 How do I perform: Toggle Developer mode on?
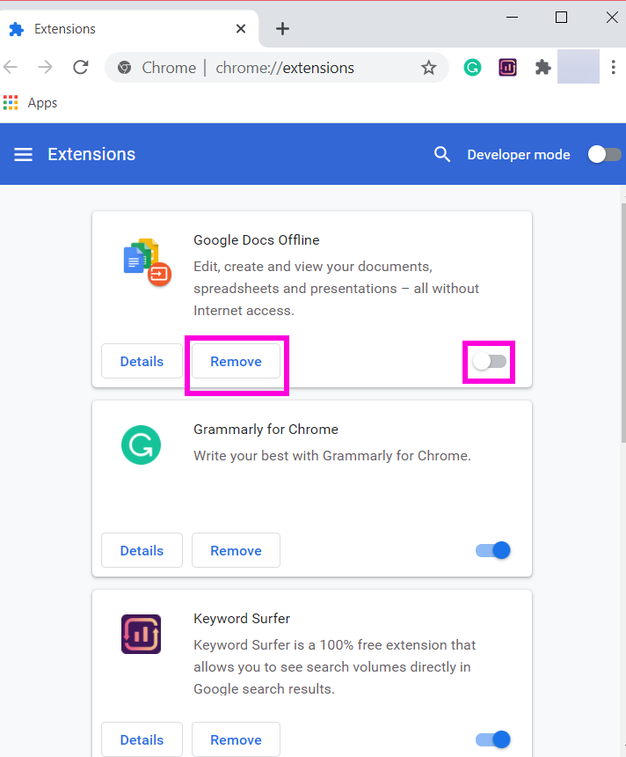pyautogui.click(x=604, y=155)
